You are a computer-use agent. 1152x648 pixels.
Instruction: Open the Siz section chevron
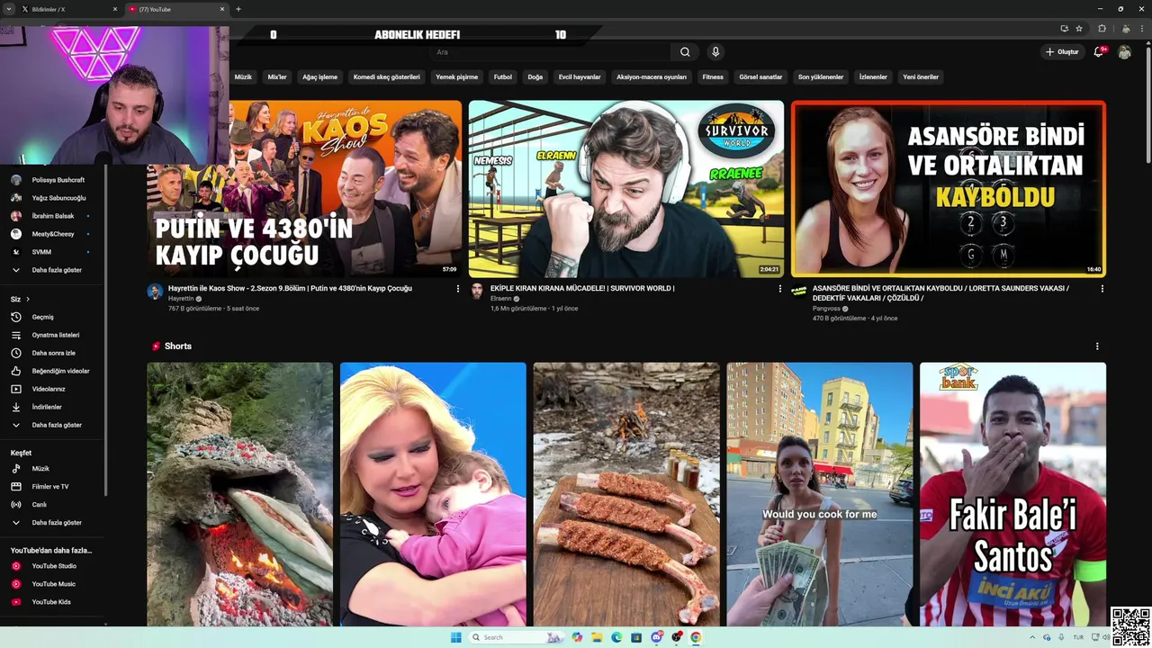(x=28, y=299)
